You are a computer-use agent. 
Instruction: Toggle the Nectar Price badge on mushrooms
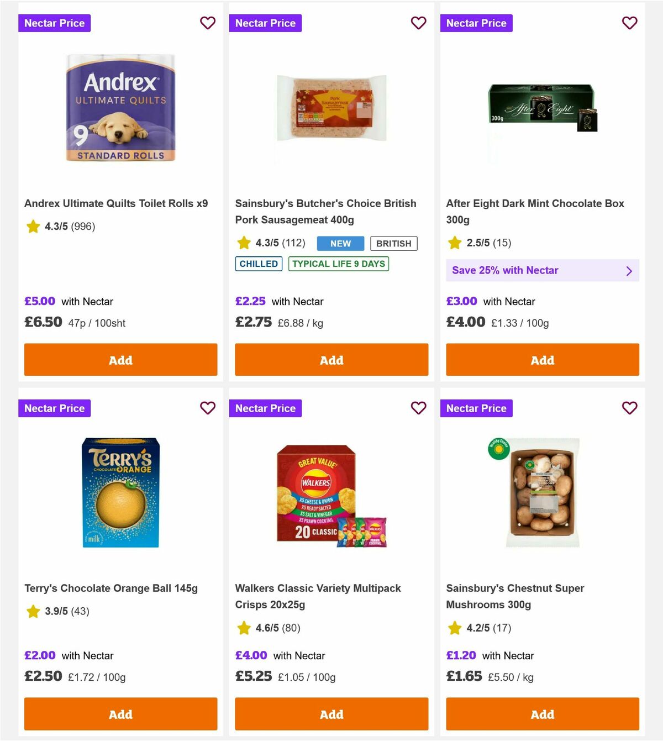coord(476,408)
